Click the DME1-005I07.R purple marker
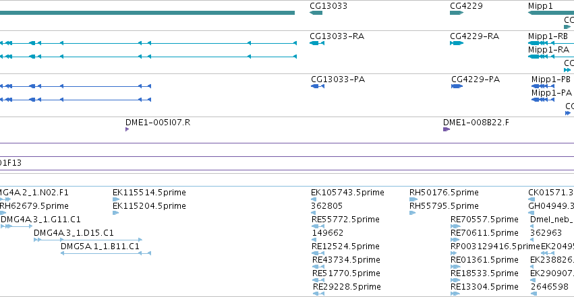The image size is (574, 297). (x=127, y=129)
